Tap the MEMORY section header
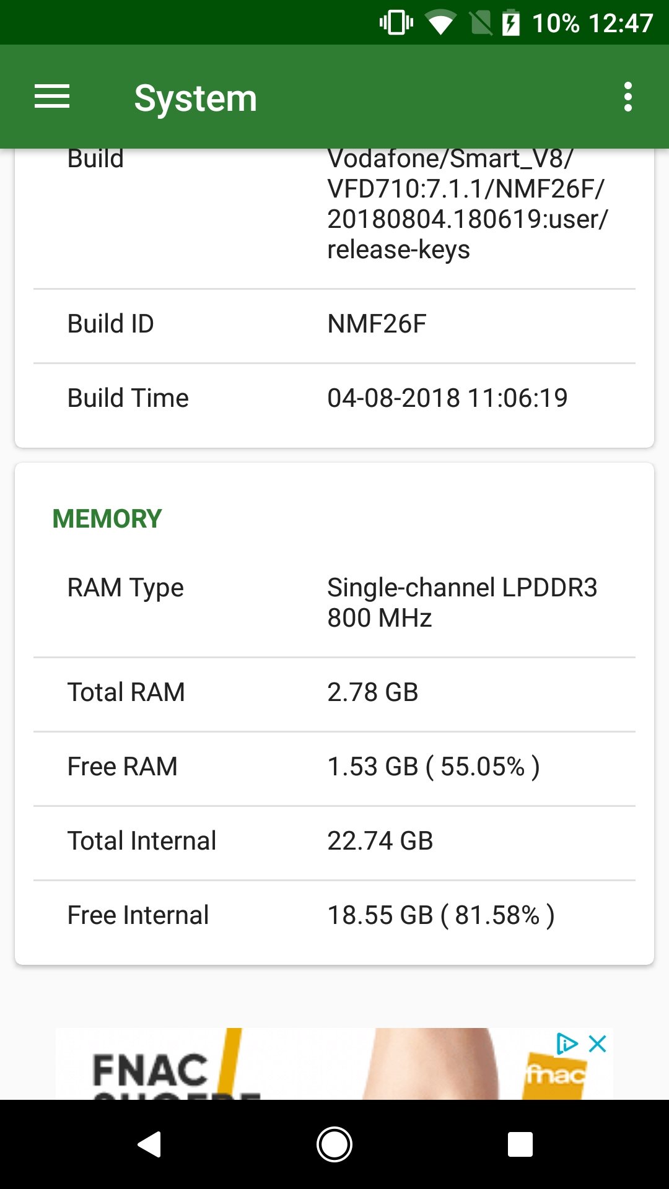The width and height of the screenshot is (669, 1189). click(107, 518)
